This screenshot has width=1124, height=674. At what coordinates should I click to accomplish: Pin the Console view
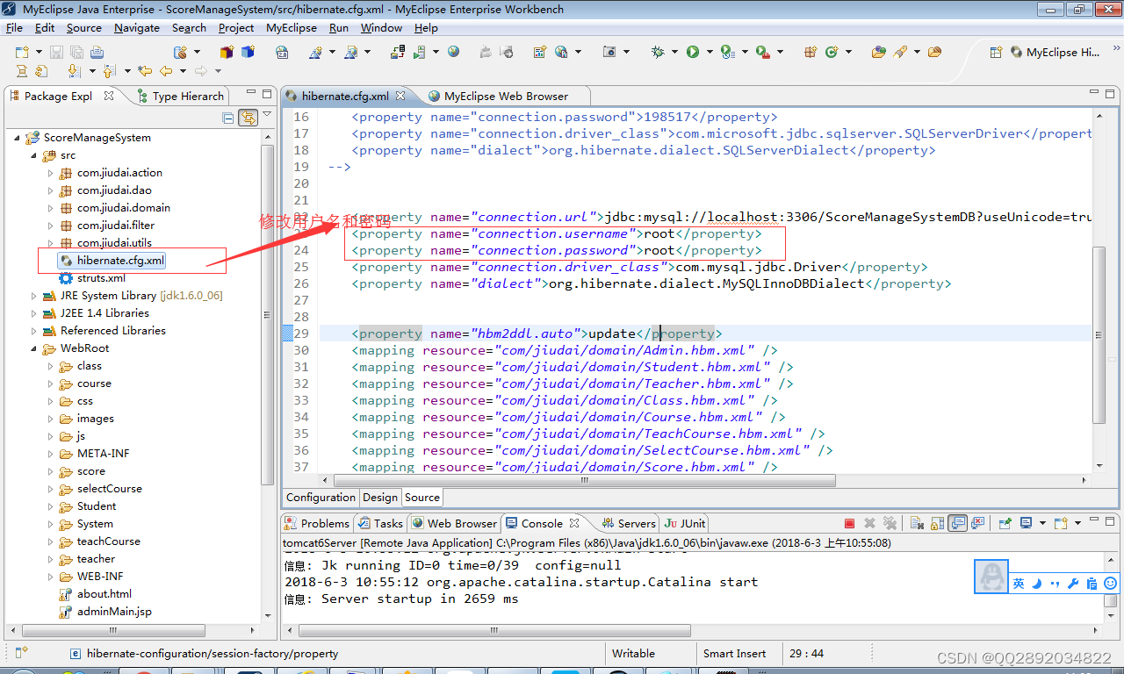(1005, 523)
